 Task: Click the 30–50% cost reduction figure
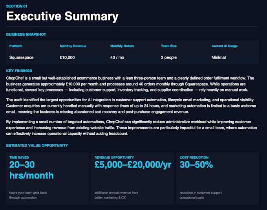[x=196, y=165]
